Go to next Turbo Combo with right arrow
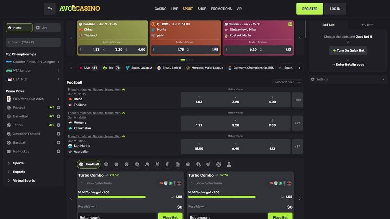The height and width of the screenshot is (219, 390). pos(300,199)
